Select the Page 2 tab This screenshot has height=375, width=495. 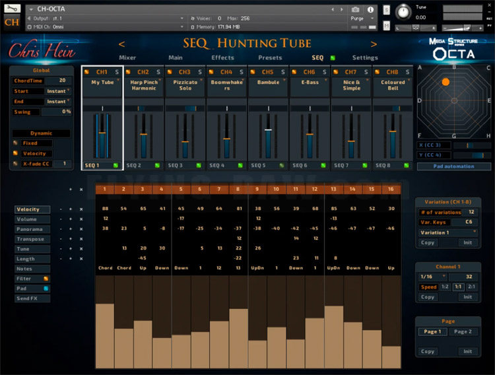click(463, 331)
